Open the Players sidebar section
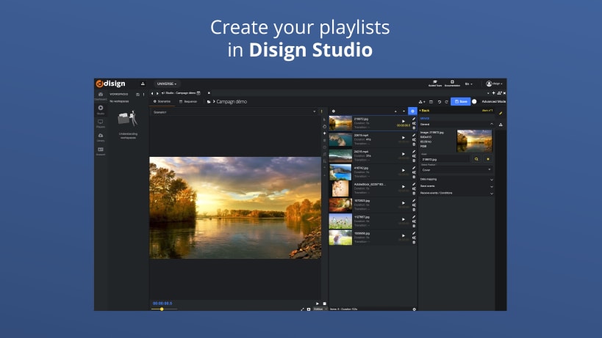The height and width of the screenshot is (338, 602). (x=101, y=123)
